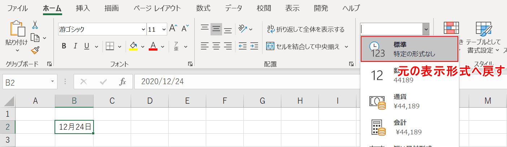Switch to the 校閲 tab
The height and width of the screenshot is (147, 507).
pyautogui.click(x=264, y=8)
